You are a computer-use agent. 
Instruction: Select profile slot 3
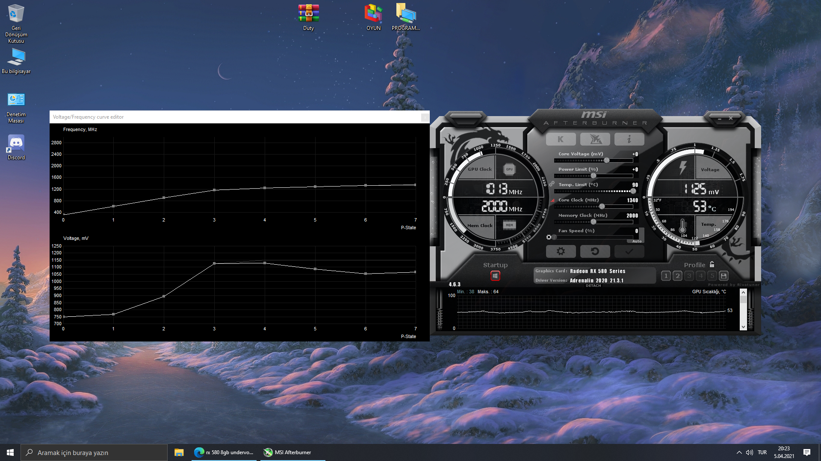(x=689, y=276)
